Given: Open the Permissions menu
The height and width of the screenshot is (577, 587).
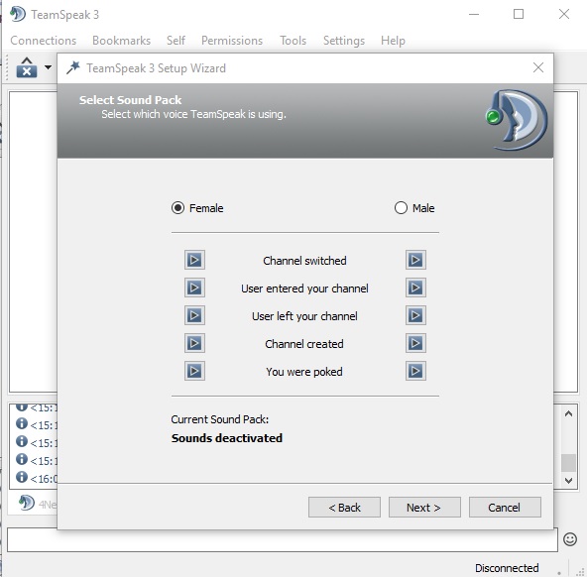Looking at the screenshot, I should tap(232, 41).
